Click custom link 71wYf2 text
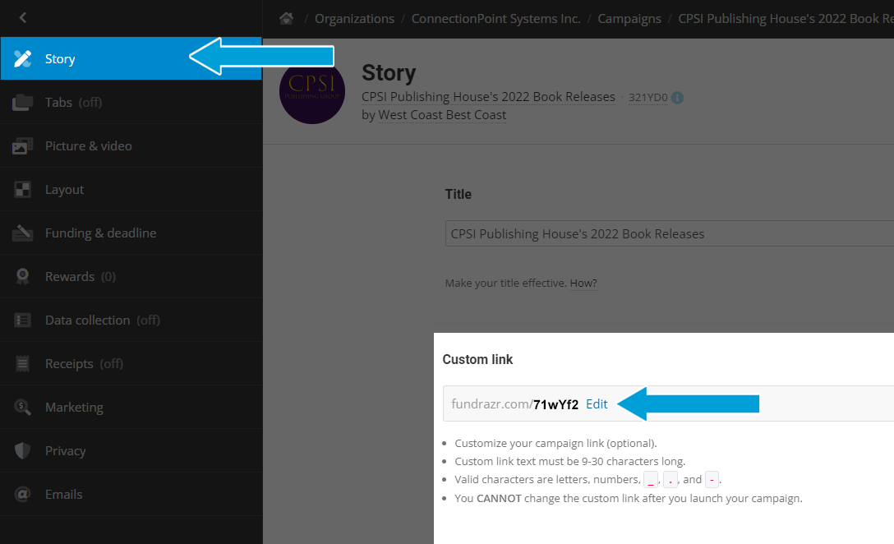The image size is (894, 544). [x=555, y=404]
